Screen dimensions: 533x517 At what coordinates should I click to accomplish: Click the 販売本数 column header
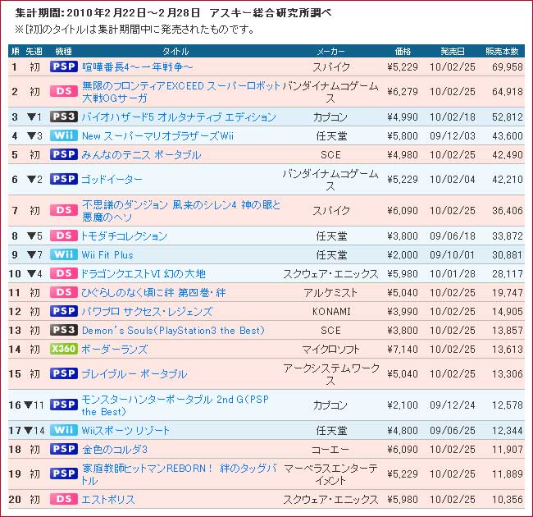coord(502,51)
